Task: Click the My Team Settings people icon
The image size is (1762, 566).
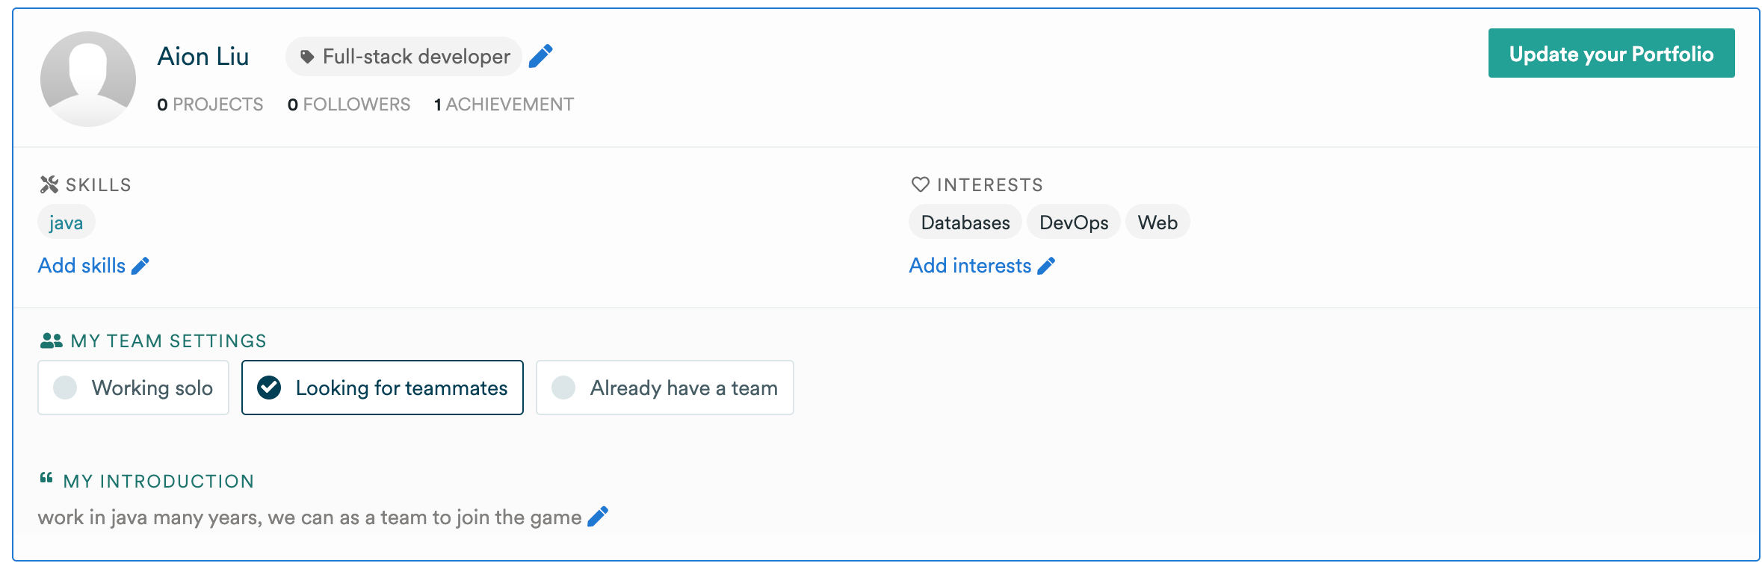Action: click(x=51, y=340)
